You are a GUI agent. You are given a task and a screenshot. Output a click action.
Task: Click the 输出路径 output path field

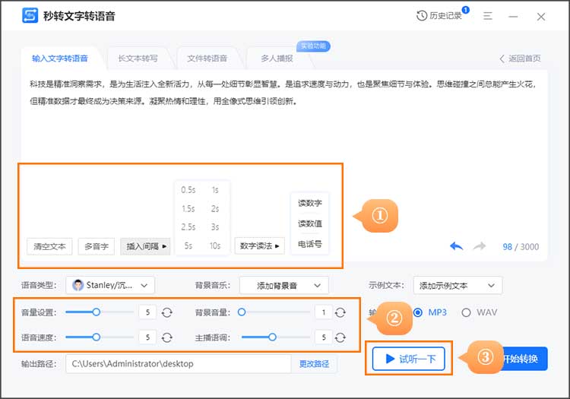coord(178,364)
